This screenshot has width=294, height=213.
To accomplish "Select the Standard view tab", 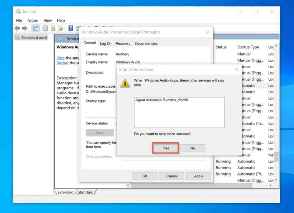I will pos(86,192).
